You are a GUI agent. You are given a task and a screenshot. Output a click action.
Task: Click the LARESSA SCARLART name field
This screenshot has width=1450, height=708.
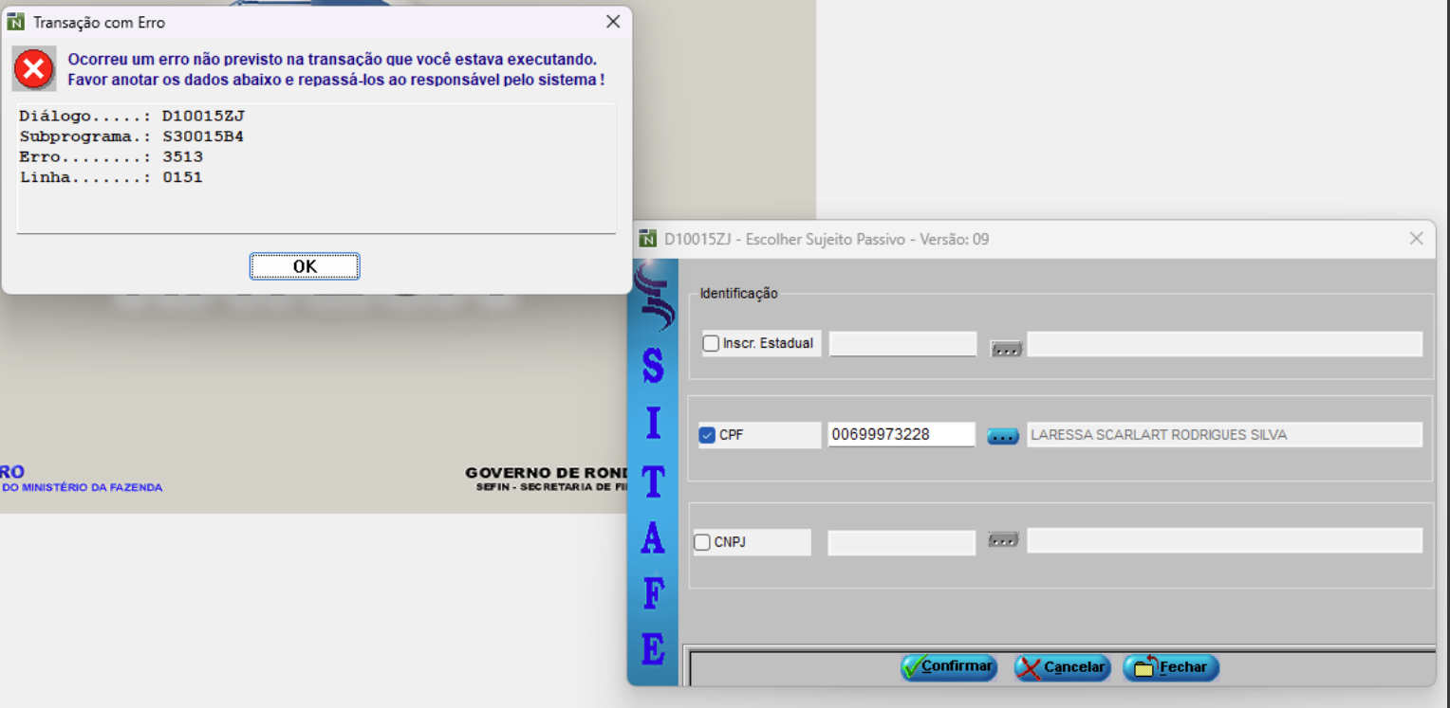click(x=1223, y=435)
